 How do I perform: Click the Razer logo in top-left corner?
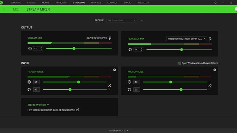tap(3, 3)
